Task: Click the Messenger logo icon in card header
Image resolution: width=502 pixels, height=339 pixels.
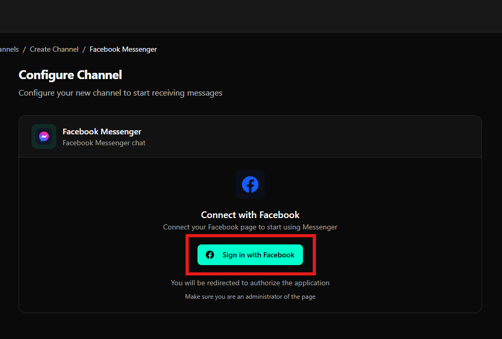Action: click(44, 136)
